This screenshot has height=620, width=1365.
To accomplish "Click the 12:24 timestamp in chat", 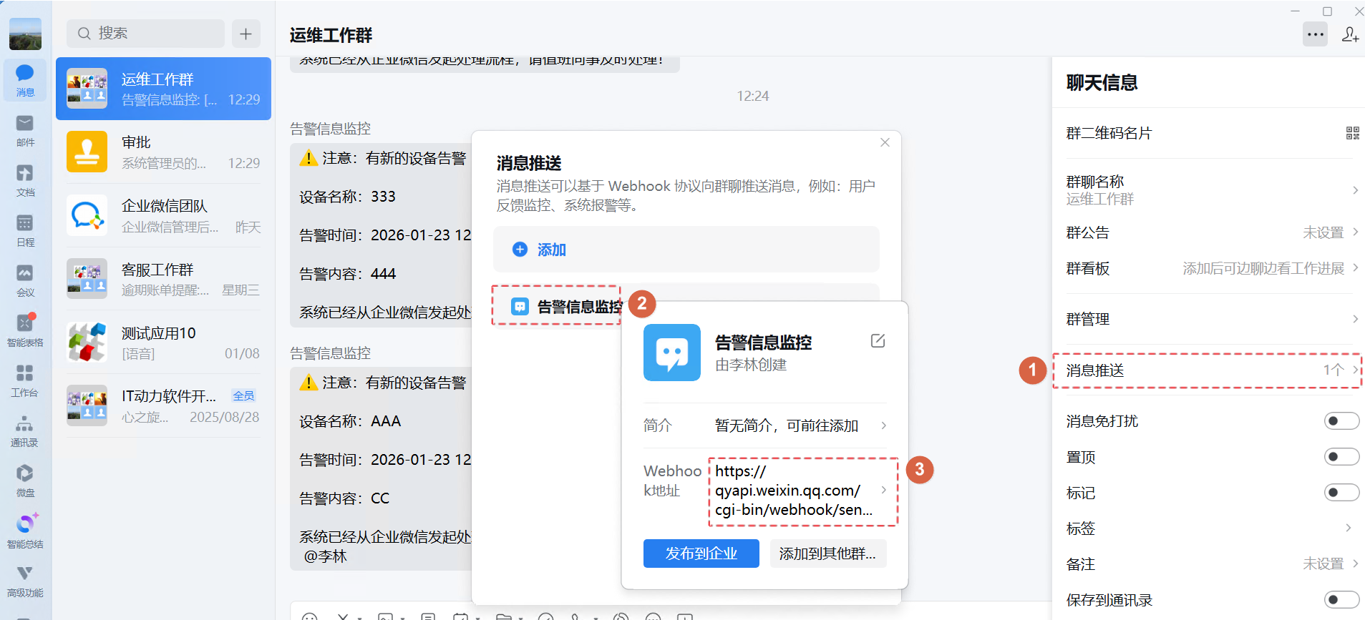I will tap(753, 96).
